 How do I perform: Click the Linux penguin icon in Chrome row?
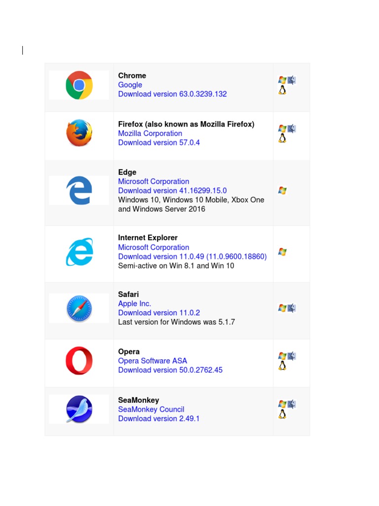pos(282,90)
